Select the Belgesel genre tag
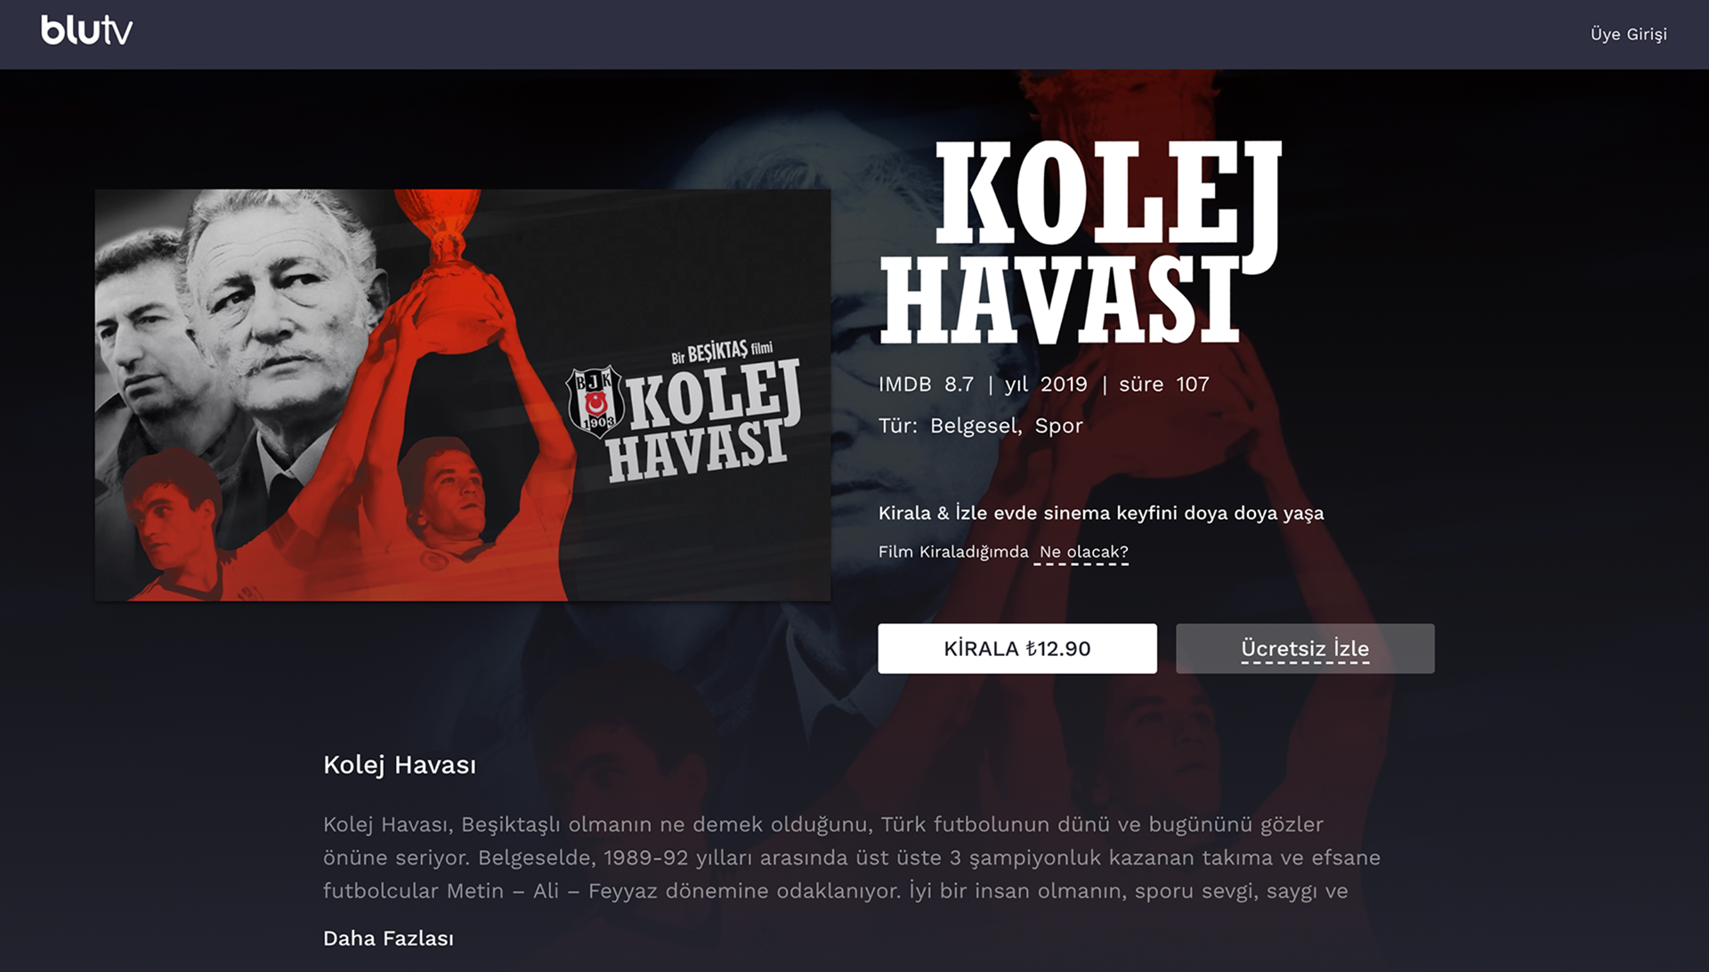This screenshot has width=1709, height=972. (x=976, y=425)
